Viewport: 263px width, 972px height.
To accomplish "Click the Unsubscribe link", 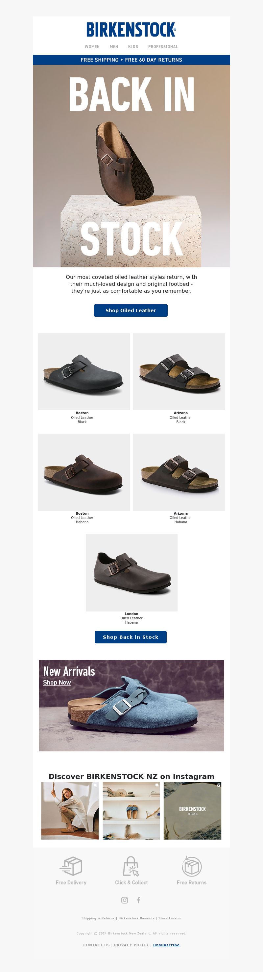I will click(x=166, y=945).
